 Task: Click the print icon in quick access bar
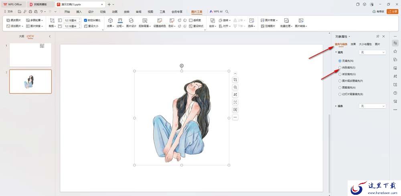click(x=30, y=12)
